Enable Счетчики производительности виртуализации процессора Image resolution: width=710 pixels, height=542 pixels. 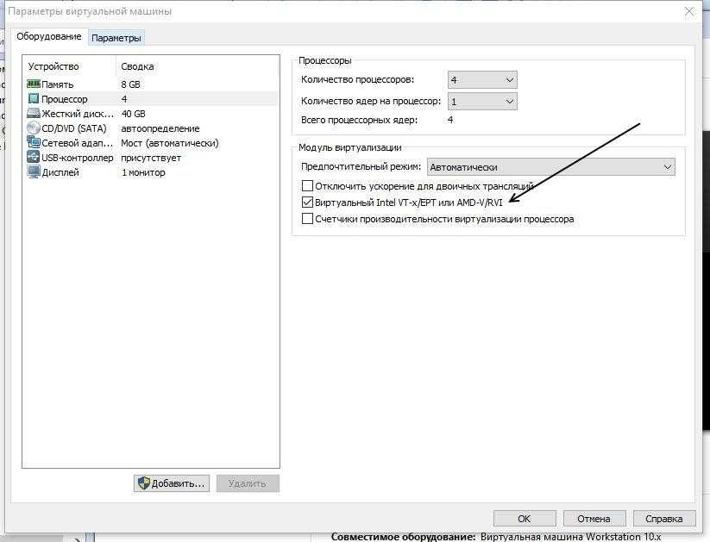tap(307, 219)
